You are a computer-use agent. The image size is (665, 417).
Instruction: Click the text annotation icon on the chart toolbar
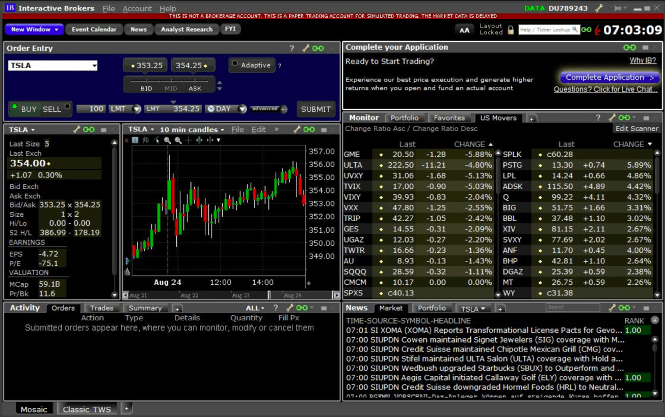click(x=135, y=141)
